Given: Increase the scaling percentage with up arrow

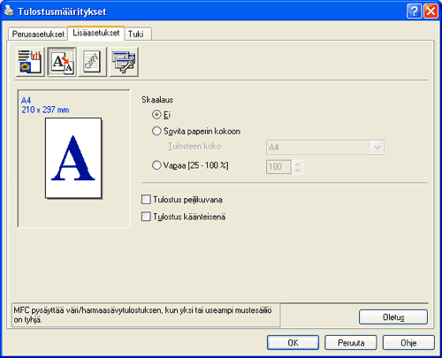Looking at the screenshot, I should coord(298,164).
